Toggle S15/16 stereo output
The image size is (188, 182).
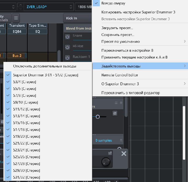(48, 123)
